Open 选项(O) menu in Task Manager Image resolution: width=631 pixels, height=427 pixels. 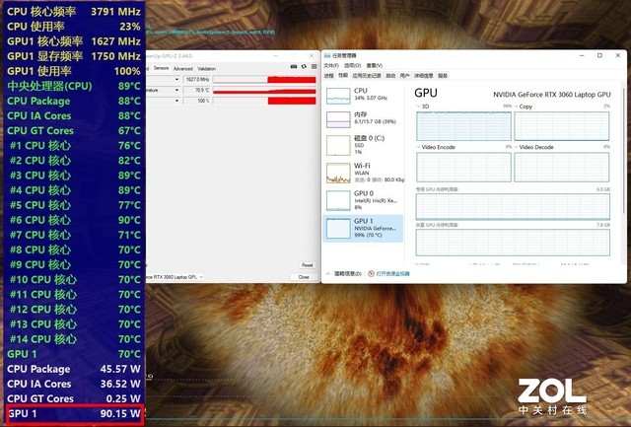tap(353, 65)
